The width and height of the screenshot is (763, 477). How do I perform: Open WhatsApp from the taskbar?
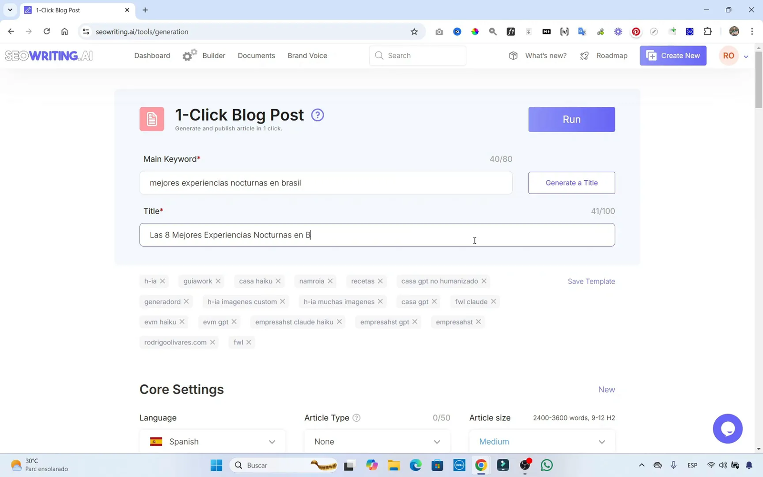[x=546, y=465]
